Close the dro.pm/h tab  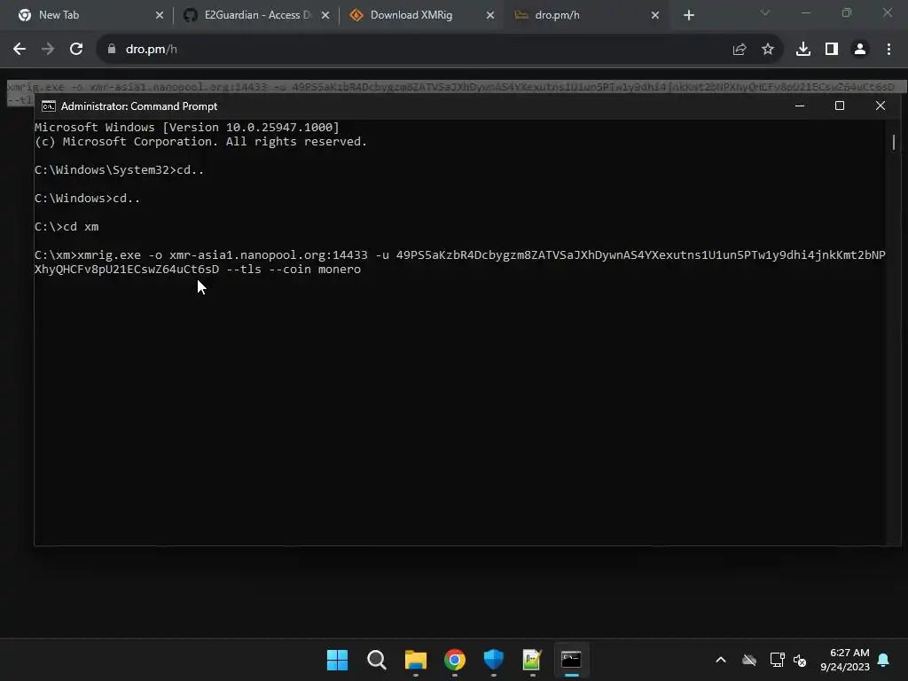point(655,15)
